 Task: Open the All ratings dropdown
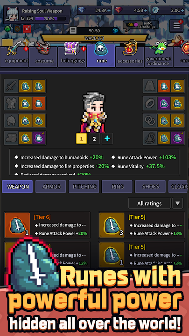pyautogui.click(x=149, y=203)
